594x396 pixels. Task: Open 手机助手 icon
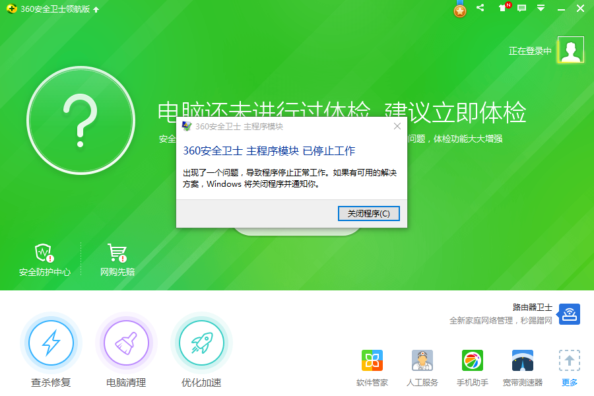tap(473, 360)
